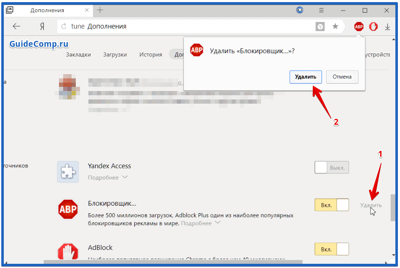400x268 pixels.
Task: Expand Подробнее under Yandex Access
Action: [x=107, y=177]
